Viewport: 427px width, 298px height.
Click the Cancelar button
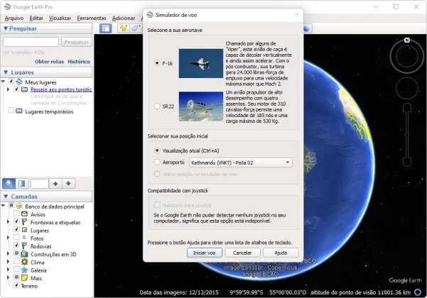[242, 253]
